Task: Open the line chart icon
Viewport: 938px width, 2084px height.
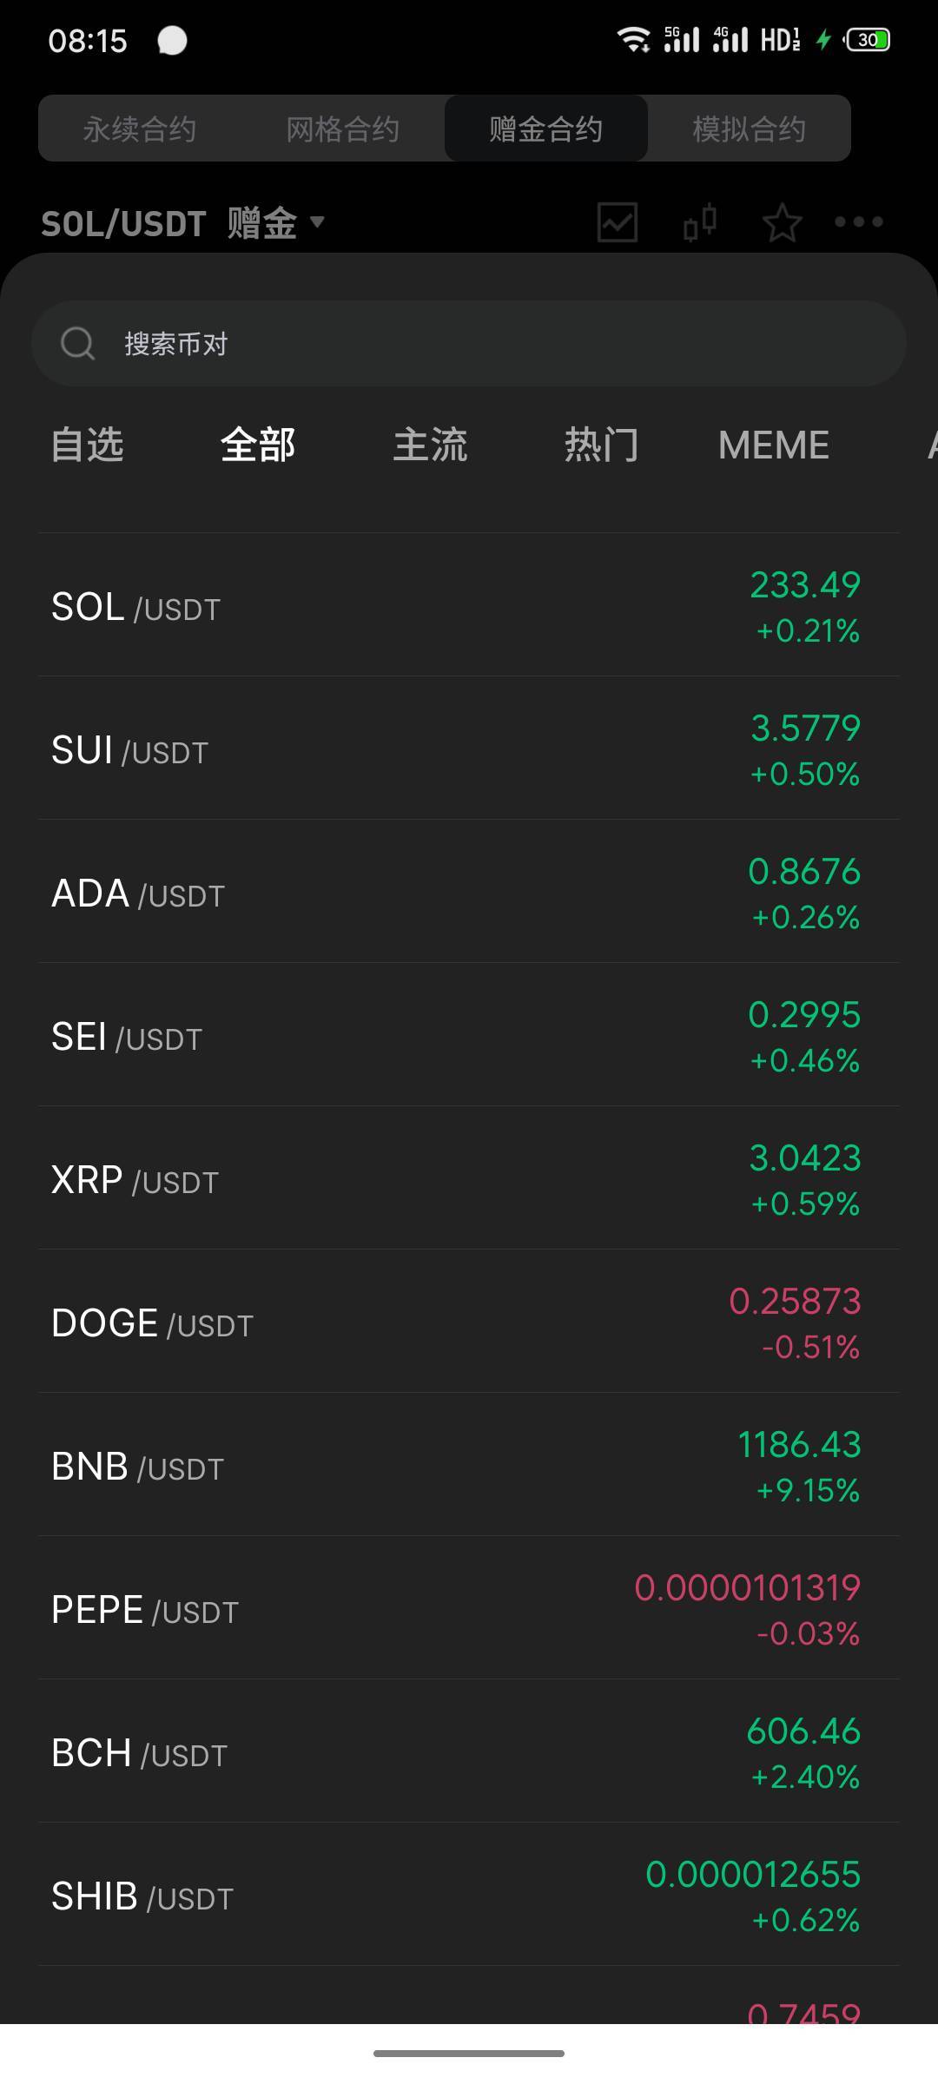Action: (x=618, y=222)
